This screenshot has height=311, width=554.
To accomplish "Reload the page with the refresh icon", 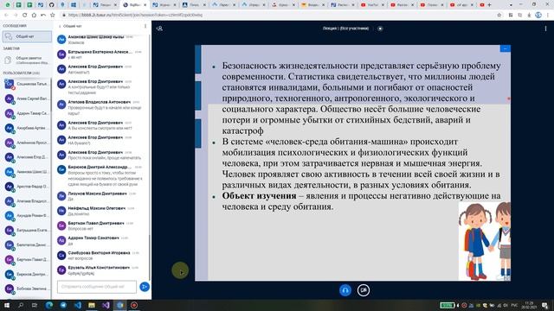I will [24, 16].
